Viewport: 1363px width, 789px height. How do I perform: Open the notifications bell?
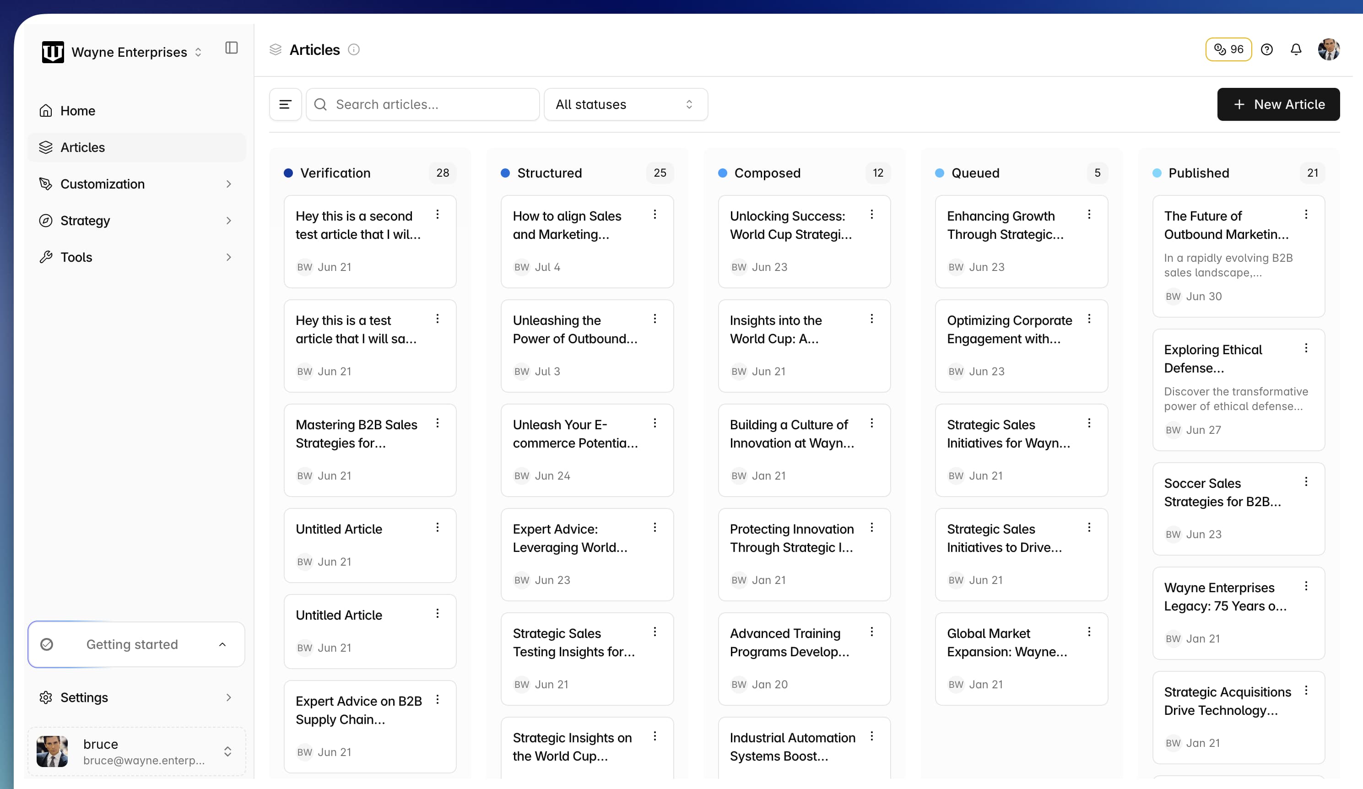click(x=1296, y=49)
